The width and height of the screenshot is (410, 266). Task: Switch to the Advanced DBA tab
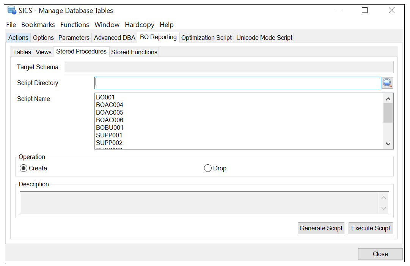coord(115,38)
